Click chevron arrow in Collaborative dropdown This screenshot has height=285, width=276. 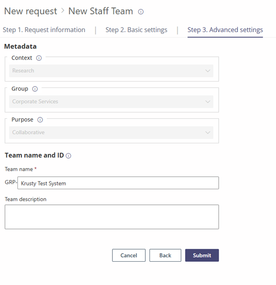(208, 133)
